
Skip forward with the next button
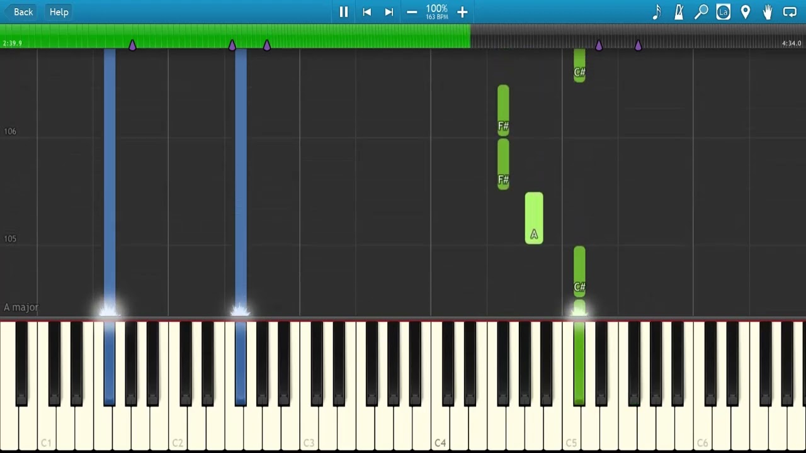[389, 12]
